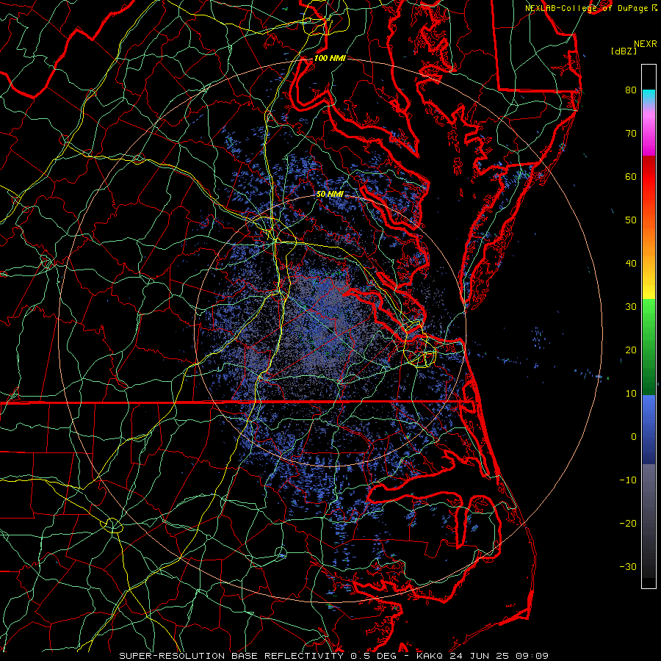Viewport: 661px width, 661px height.
Task: Click the 20 dBZ scale value
Action: (x=631, y=350)
